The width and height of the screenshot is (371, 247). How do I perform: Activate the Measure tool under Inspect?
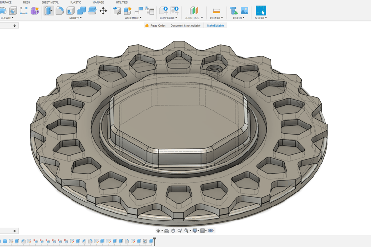[216, 11]
